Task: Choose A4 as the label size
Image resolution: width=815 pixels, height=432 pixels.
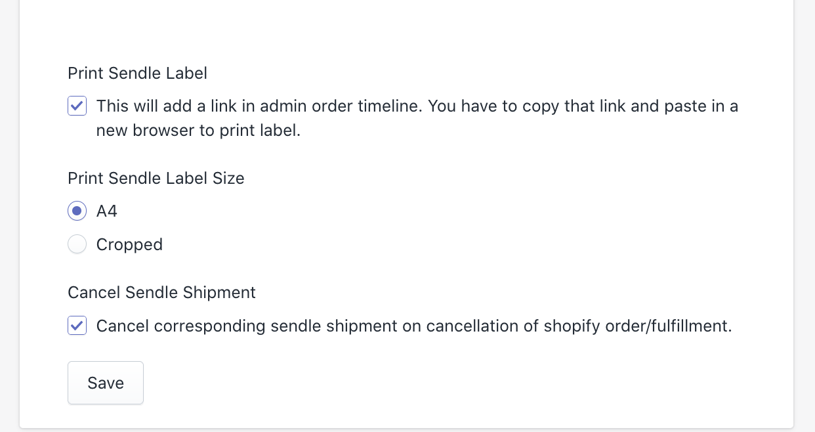Action: tap(77, 211)
